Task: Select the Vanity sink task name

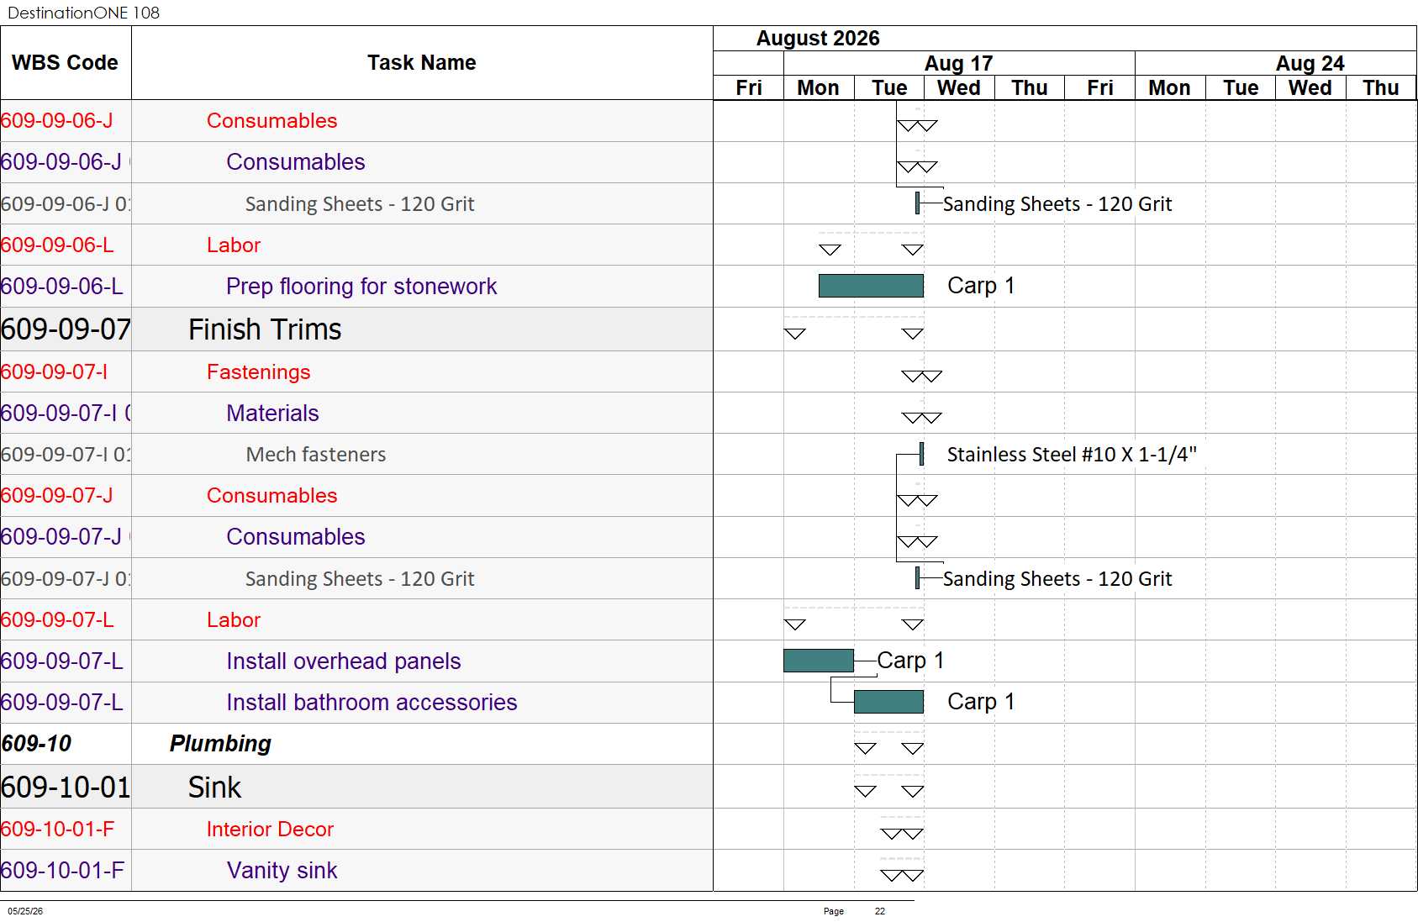Action: coord(282,871)
